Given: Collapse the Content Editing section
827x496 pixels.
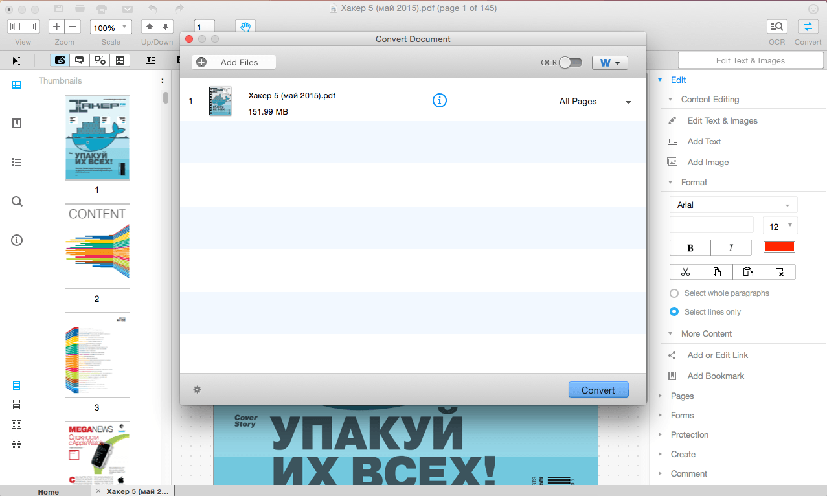Looking at the screenshot, I should [670, 100].
